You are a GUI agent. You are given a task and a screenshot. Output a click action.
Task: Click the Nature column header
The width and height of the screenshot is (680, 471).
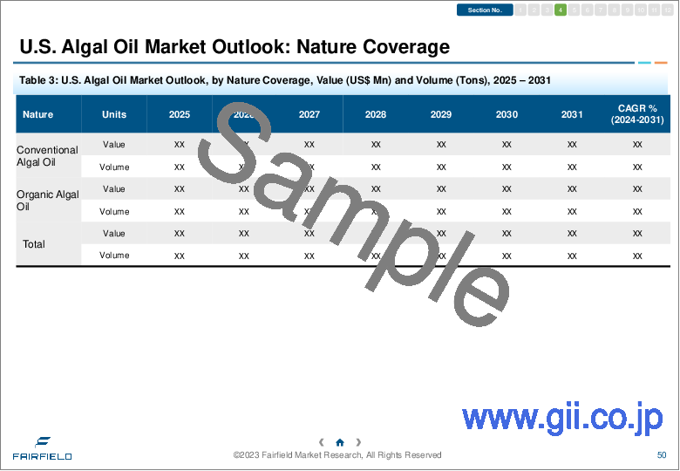pyautogui.click(x=38, y=114)
